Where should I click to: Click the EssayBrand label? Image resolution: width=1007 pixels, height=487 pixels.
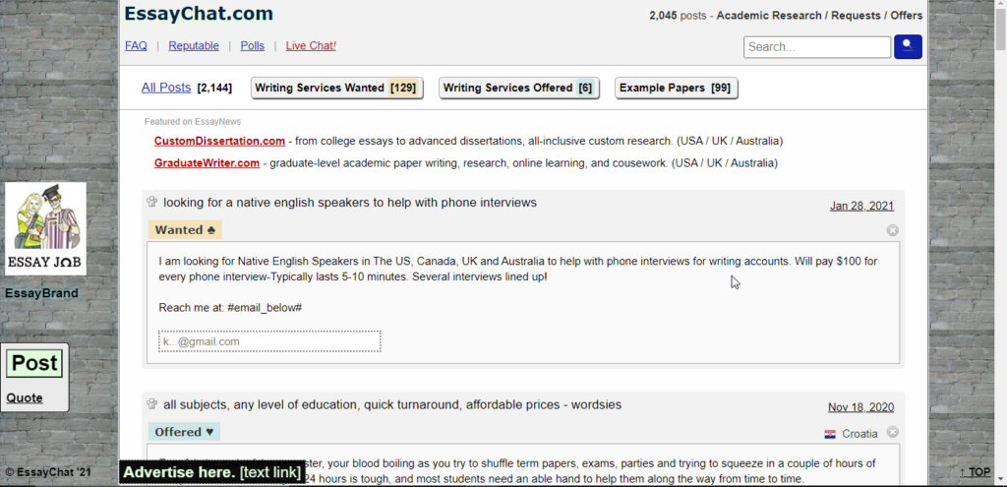point(41,293)
